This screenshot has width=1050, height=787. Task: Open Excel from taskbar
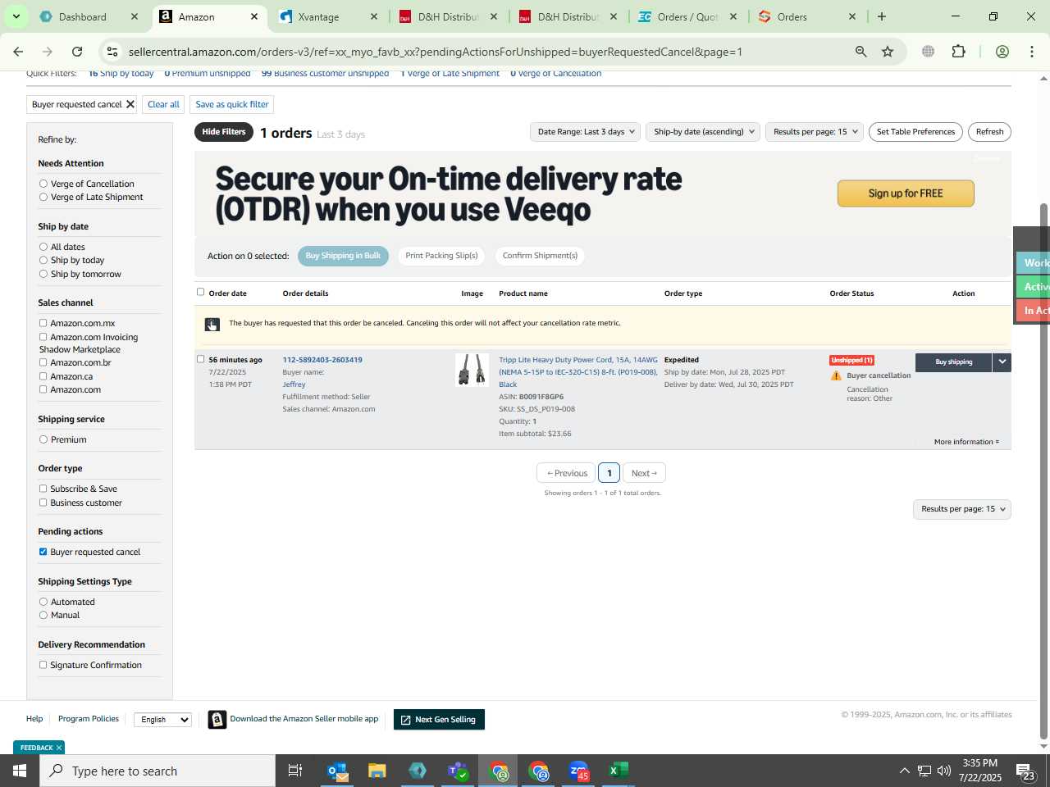(619, 771)
